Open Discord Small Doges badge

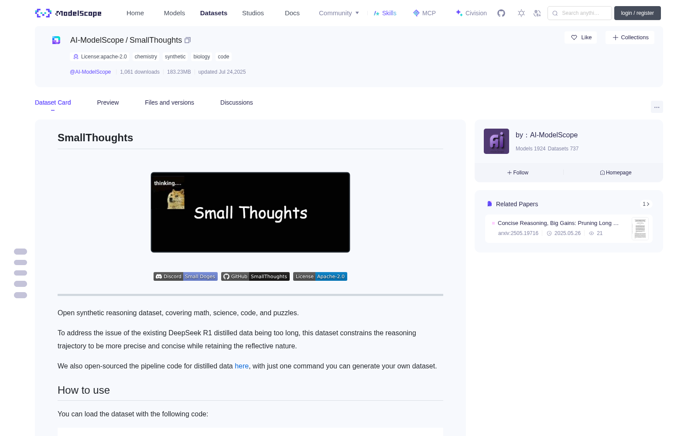[185, 276]
